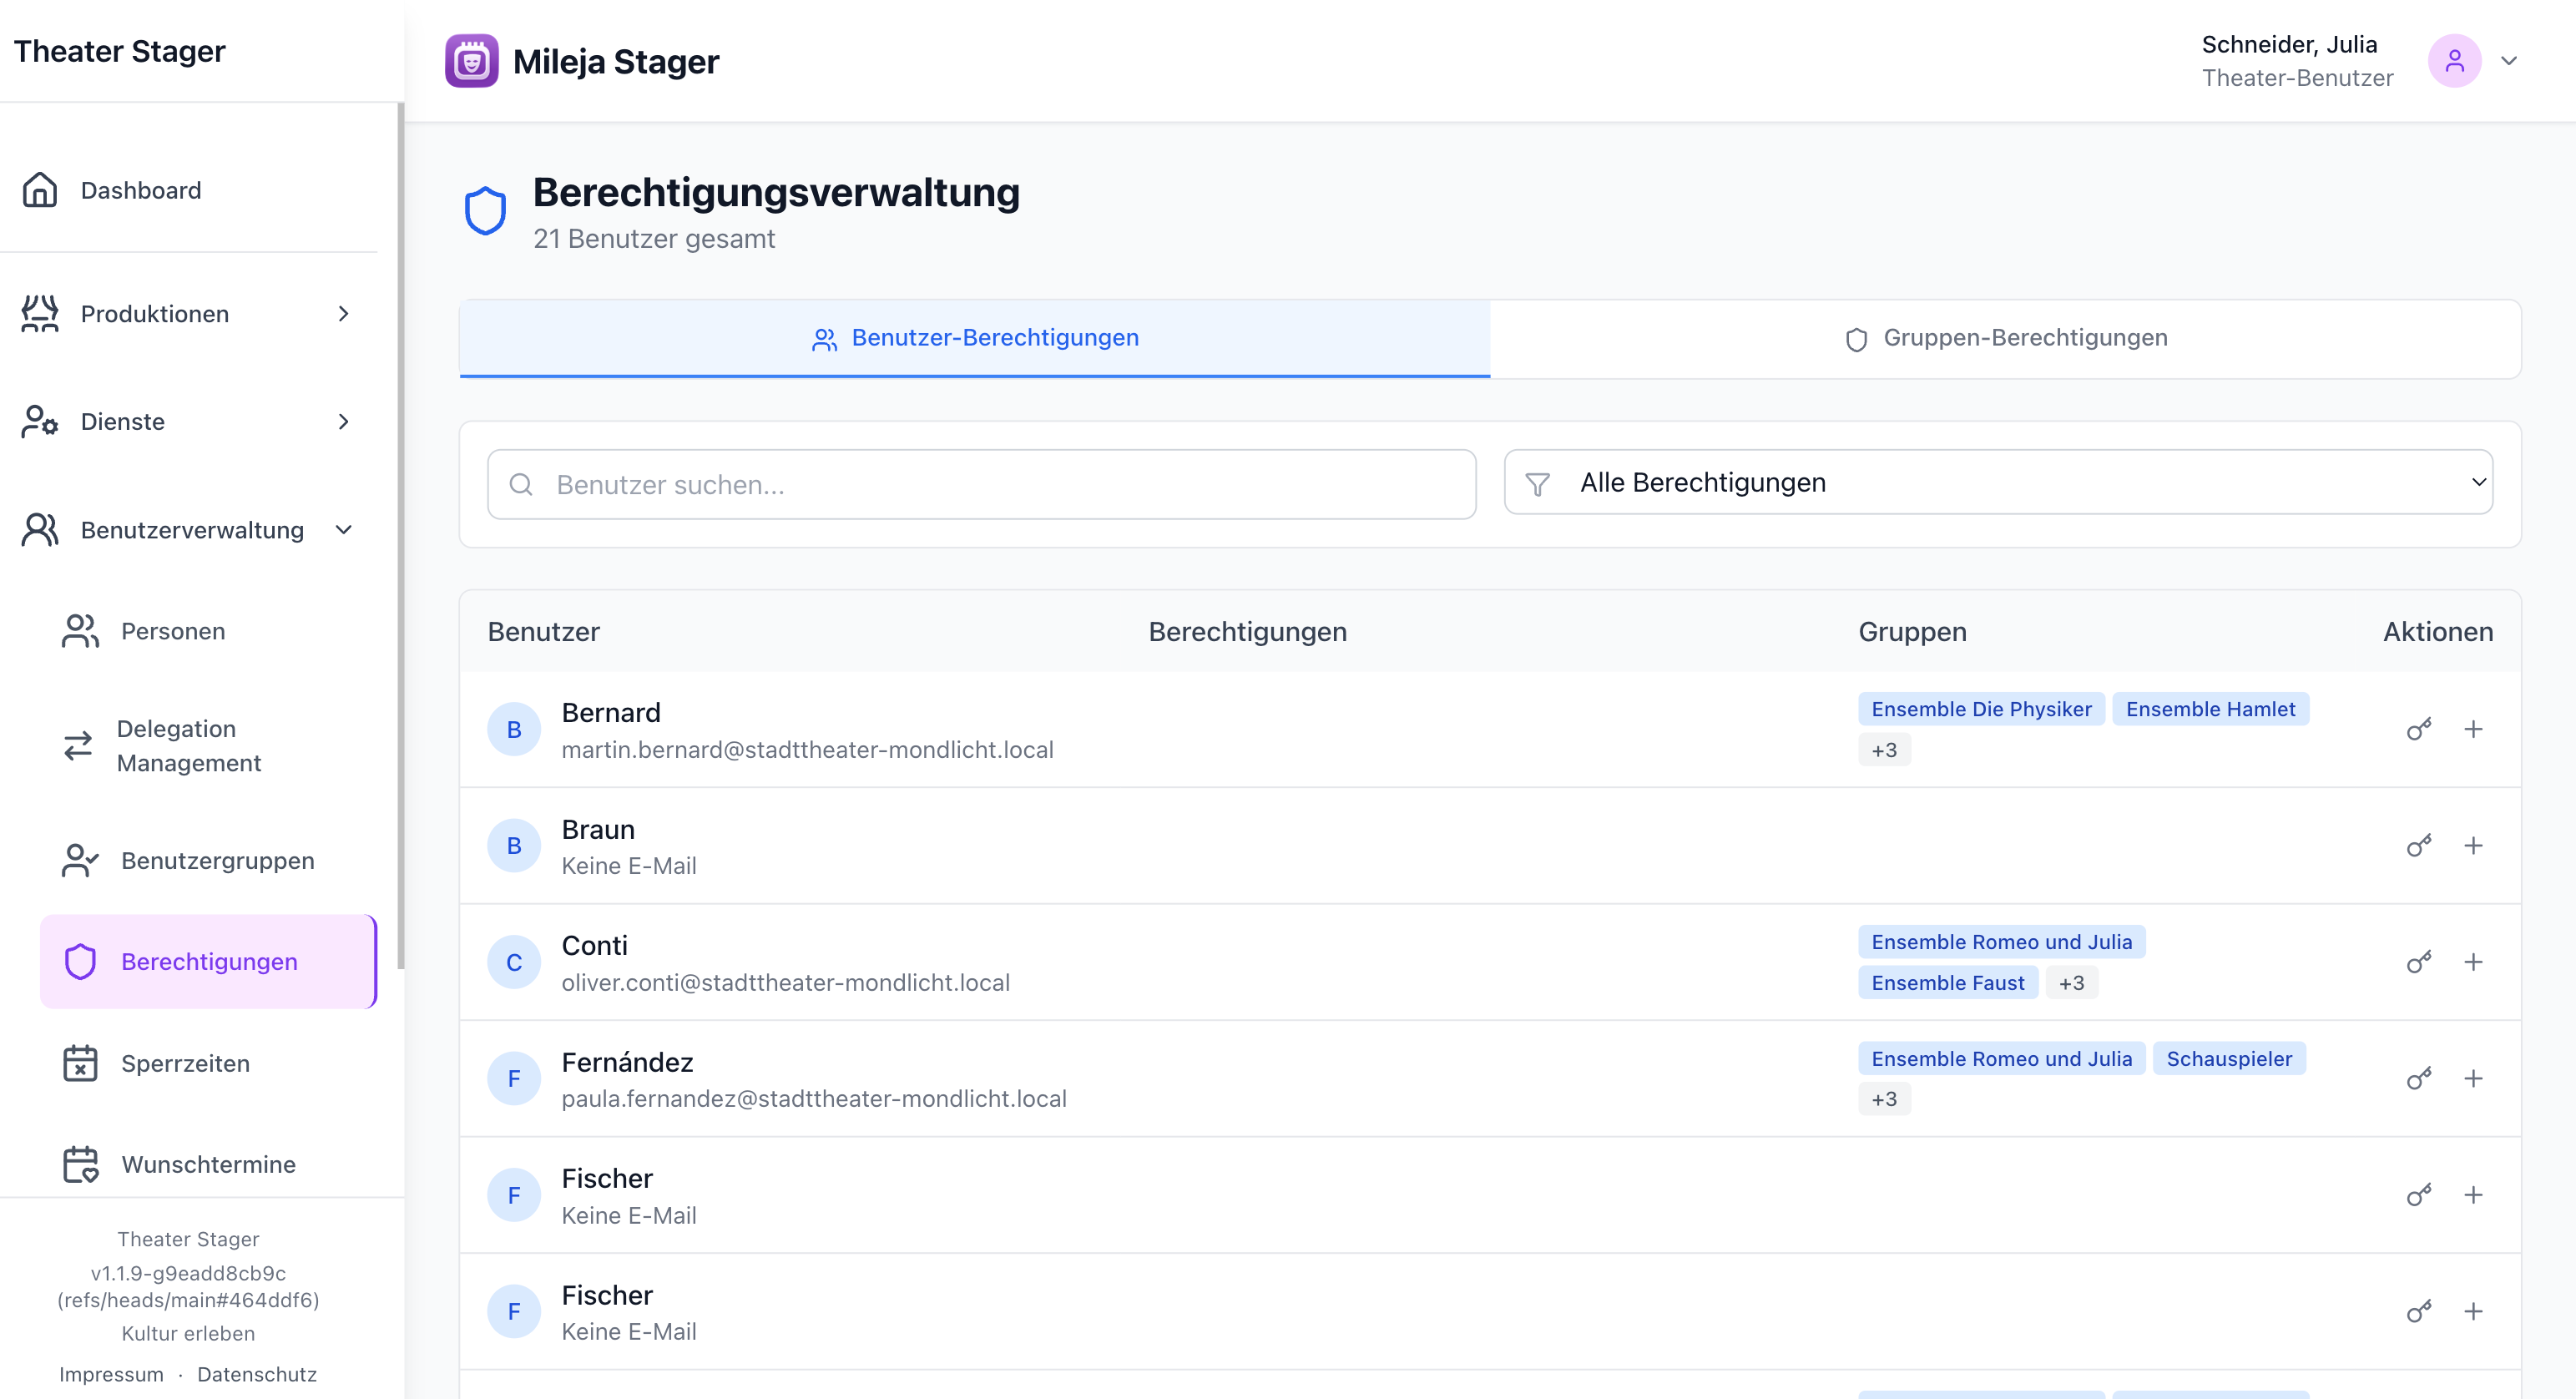Open the Datenschutz link
This screenshot has width=2576, height=1399.
click(x=257, y=1374)
